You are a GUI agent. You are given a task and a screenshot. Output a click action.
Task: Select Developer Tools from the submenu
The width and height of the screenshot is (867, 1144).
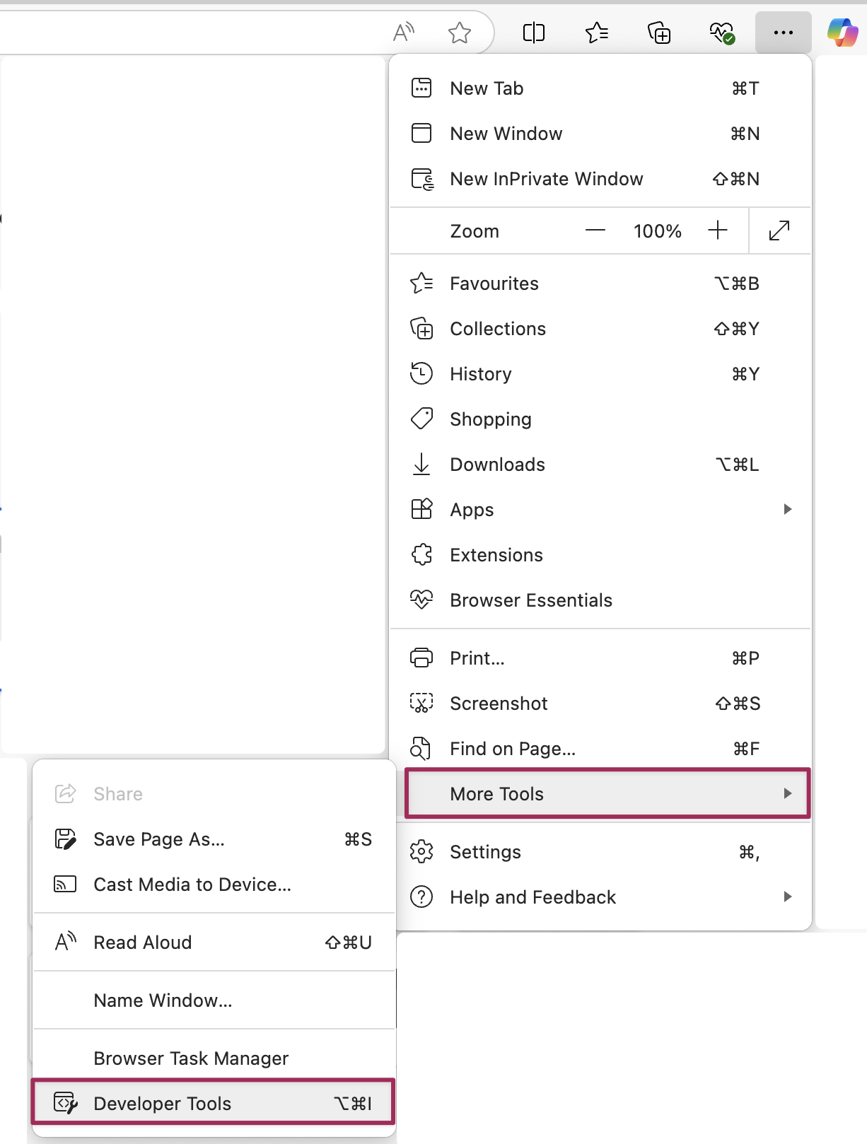tap(214, 1104)
